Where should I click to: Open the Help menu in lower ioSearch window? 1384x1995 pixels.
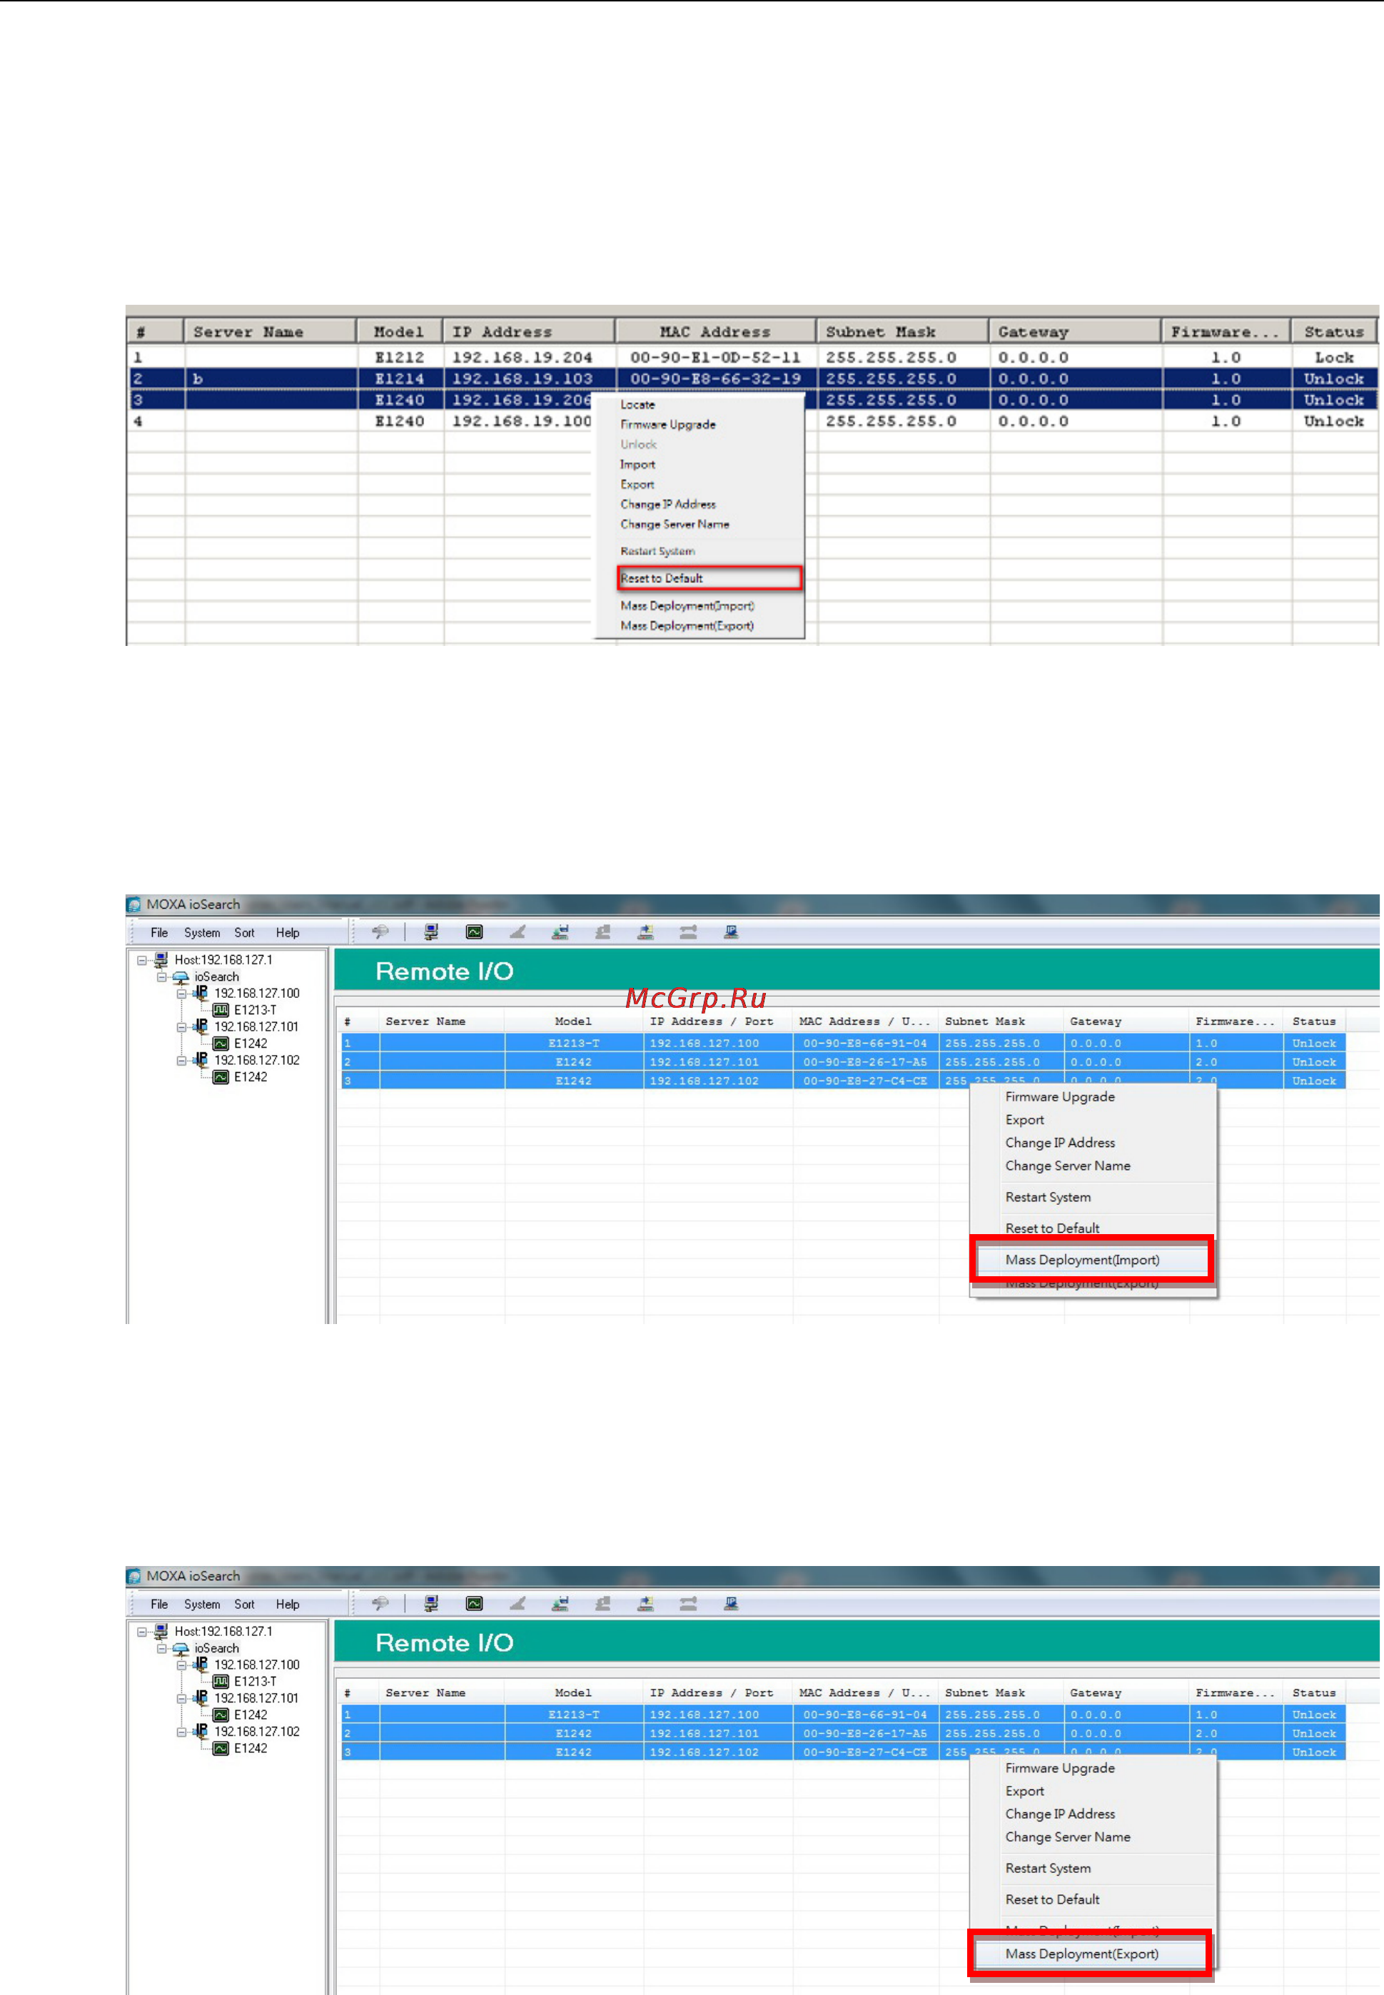(x=288, y=1604)
